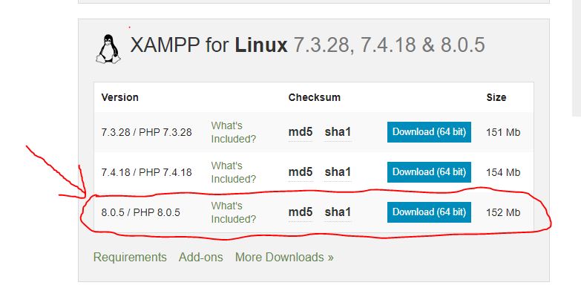Screen dimensions: 581x291
Task: Download XAMPP 7.3.28 64 bit
Action: [x=429, y=132]
